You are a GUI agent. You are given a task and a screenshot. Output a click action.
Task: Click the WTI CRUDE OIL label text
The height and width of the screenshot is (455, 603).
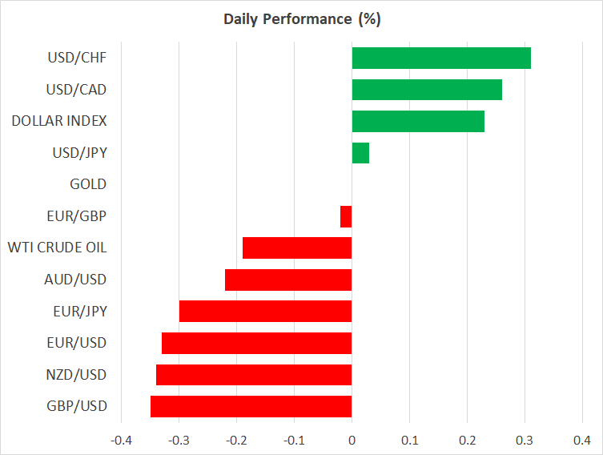57,248
